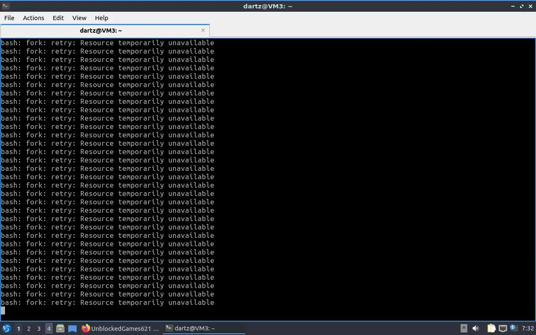Close the terminal window
This screenshot has height=335, width=536.
(531, 6)
